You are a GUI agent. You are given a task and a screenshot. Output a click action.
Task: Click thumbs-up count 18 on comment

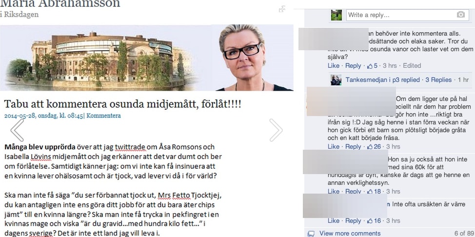point(374,191)
